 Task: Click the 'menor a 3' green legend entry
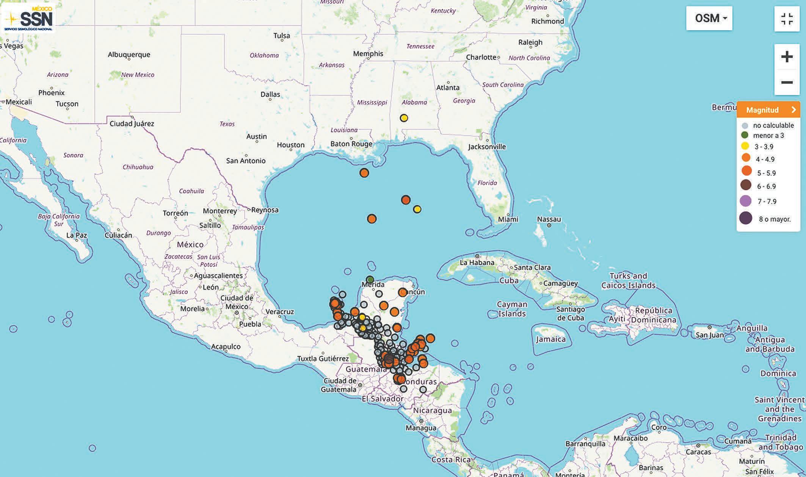click(768, 135)
